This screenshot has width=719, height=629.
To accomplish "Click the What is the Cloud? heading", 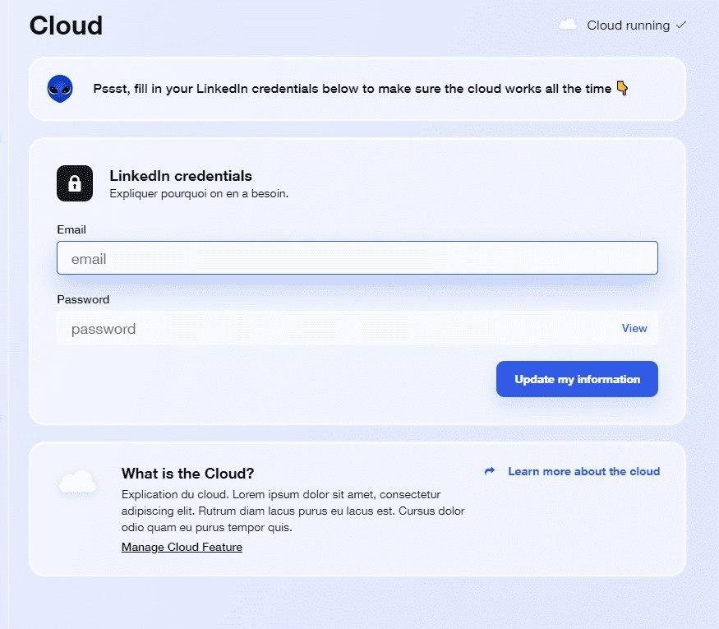I will pos(187,473).
